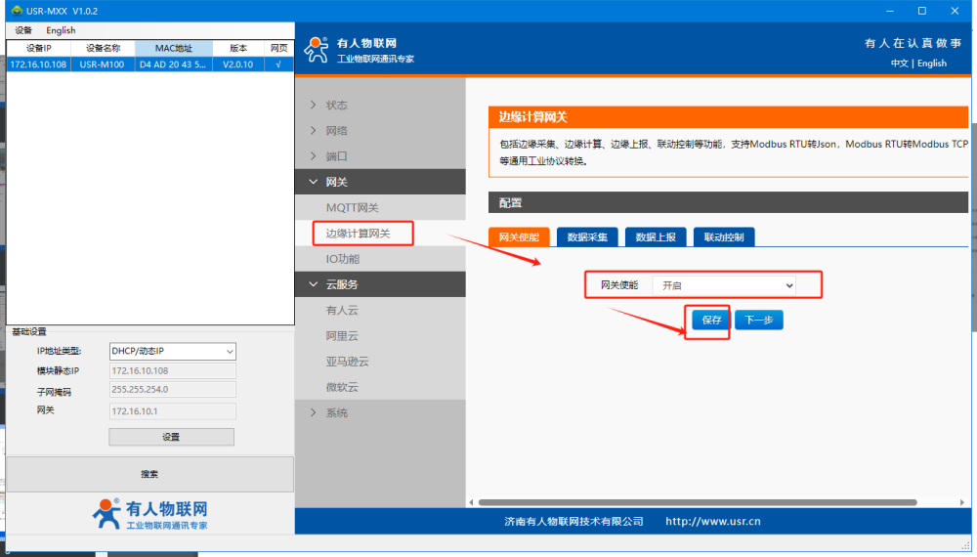Switch to the 数据上报 tab
The height and width of the screenshot is (557, 977).
655,237
